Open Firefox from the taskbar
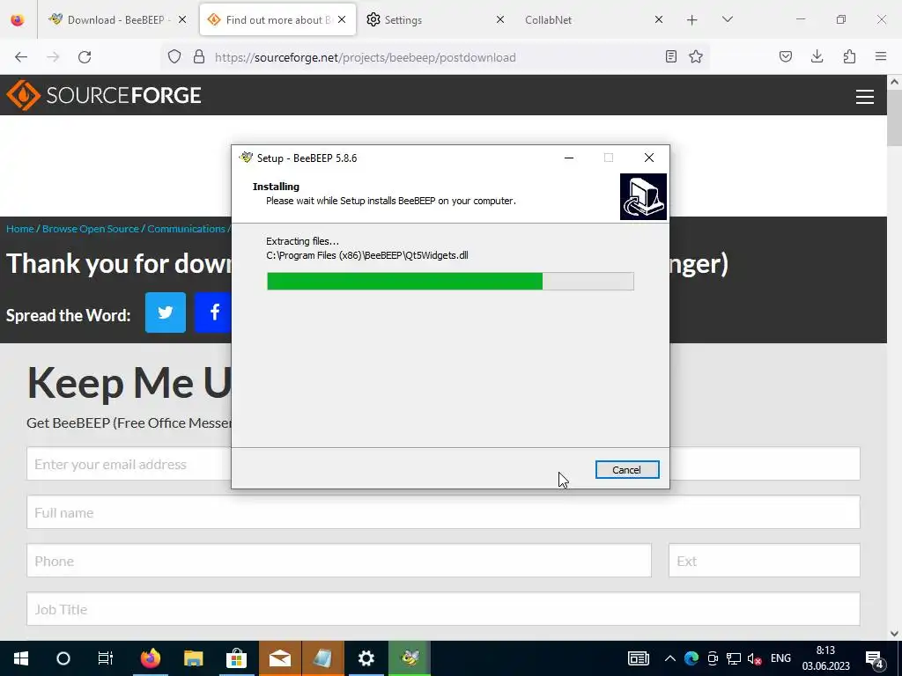This screenshot has width=902, height=676. click(150, 658)
